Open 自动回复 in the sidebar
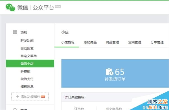Screen dimensions: 169x110 27,48
